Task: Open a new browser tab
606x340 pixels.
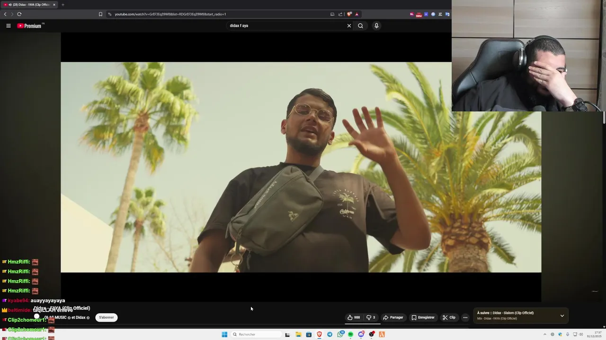Action: (x=62, y=5)
